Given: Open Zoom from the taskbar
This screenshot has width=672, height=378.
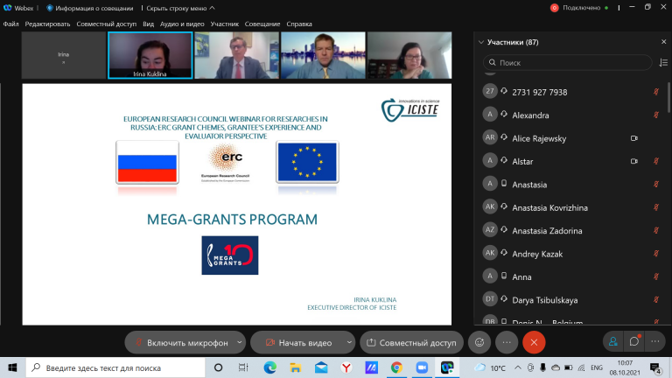Looking at the screenshot, I should (x=422, y=367).
